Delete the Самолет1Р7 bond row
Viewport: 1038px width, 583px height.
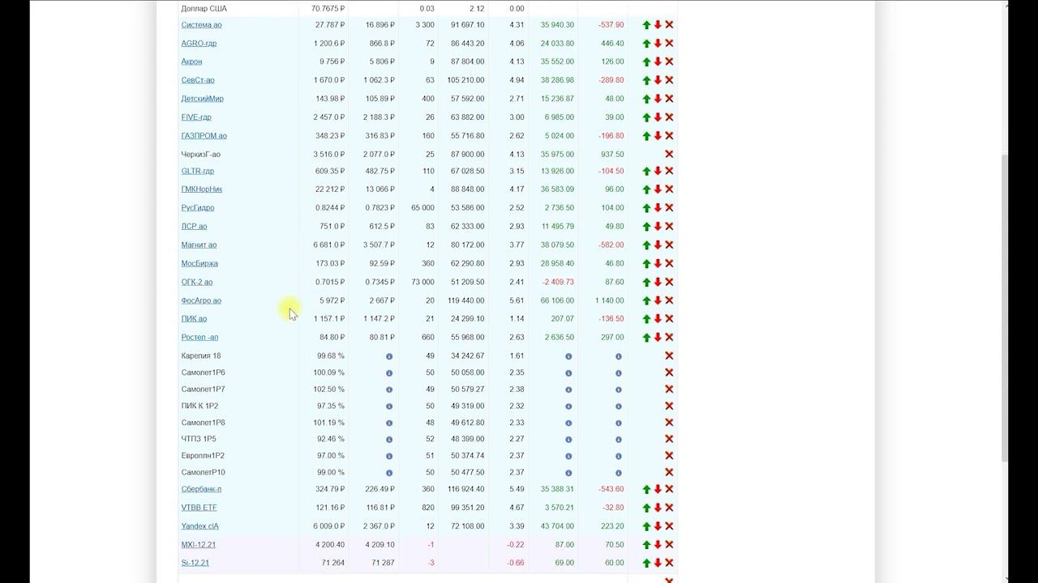669,389
